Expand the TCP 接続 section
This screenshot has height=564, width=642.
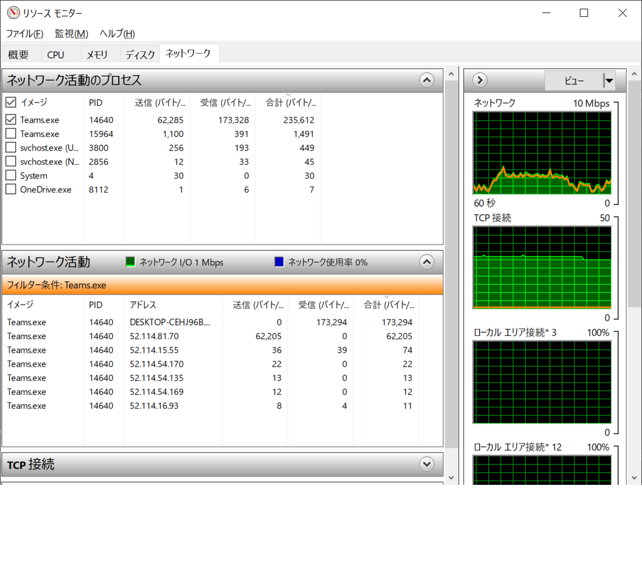click(x=427, y=464)
